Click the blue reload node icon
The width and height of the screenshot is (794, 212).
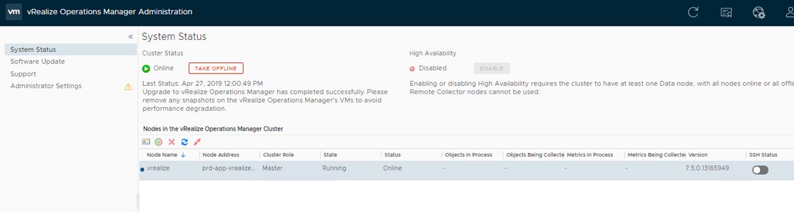184,142
